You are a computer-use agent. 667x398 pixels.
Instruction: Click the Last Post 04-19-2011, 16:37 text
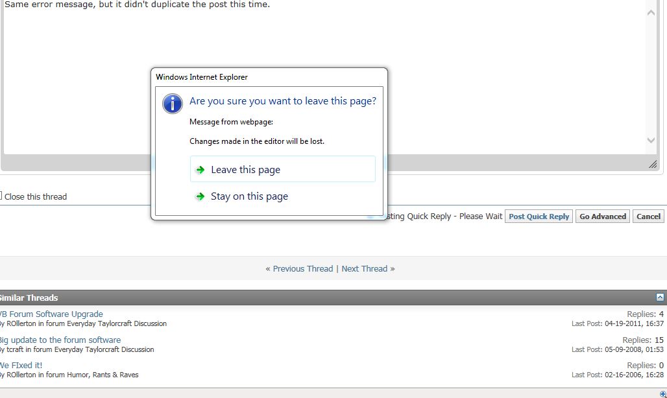(x=618, y=323)
